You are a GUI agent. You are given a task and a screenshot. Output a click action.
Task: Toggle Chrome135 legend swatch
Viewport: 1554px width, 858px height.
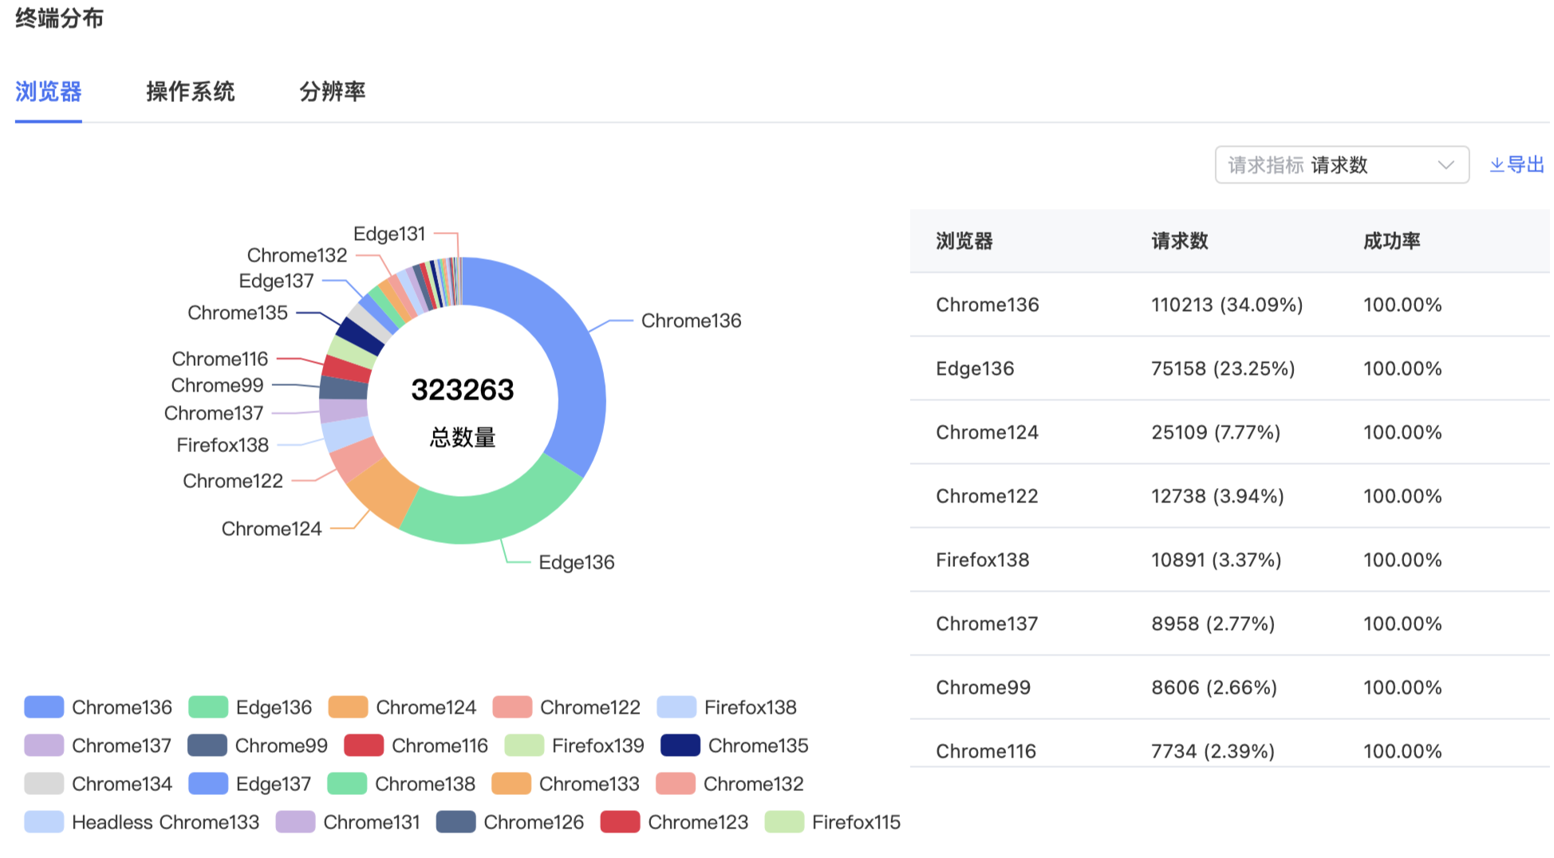[x=680, y=746]
